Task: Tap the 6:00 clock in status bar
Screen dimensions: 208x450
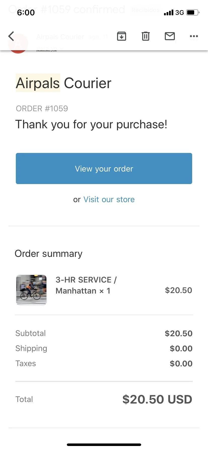Action: coord(26,13)
